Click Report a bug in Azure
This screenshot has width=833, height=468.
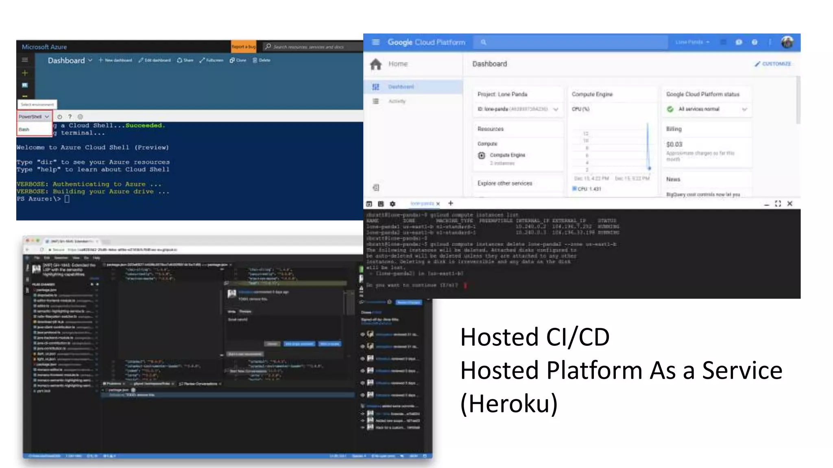click(x=244, y=47)
